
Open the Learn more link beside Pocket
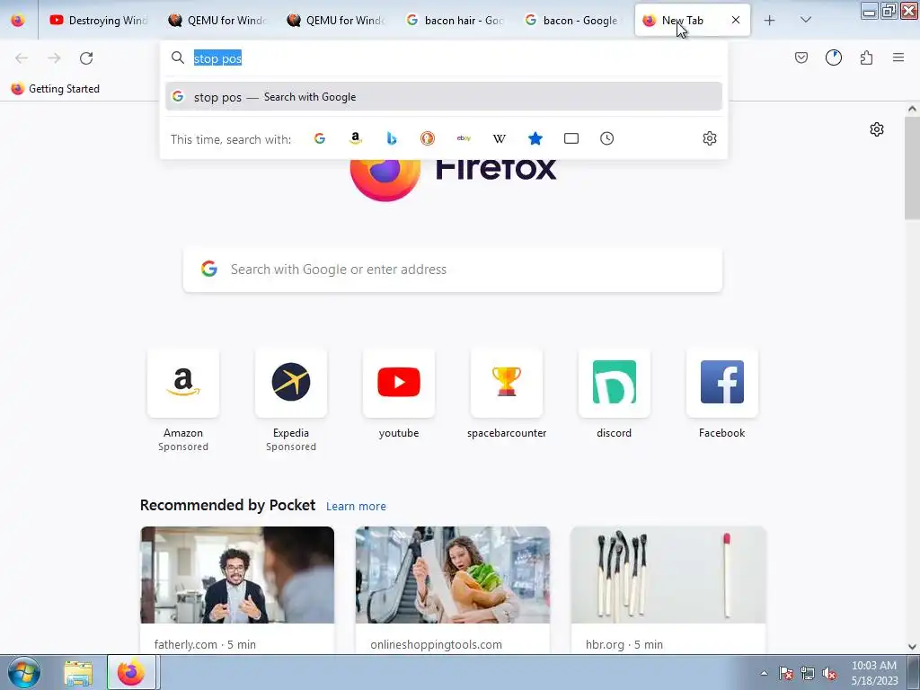[356, 507]
